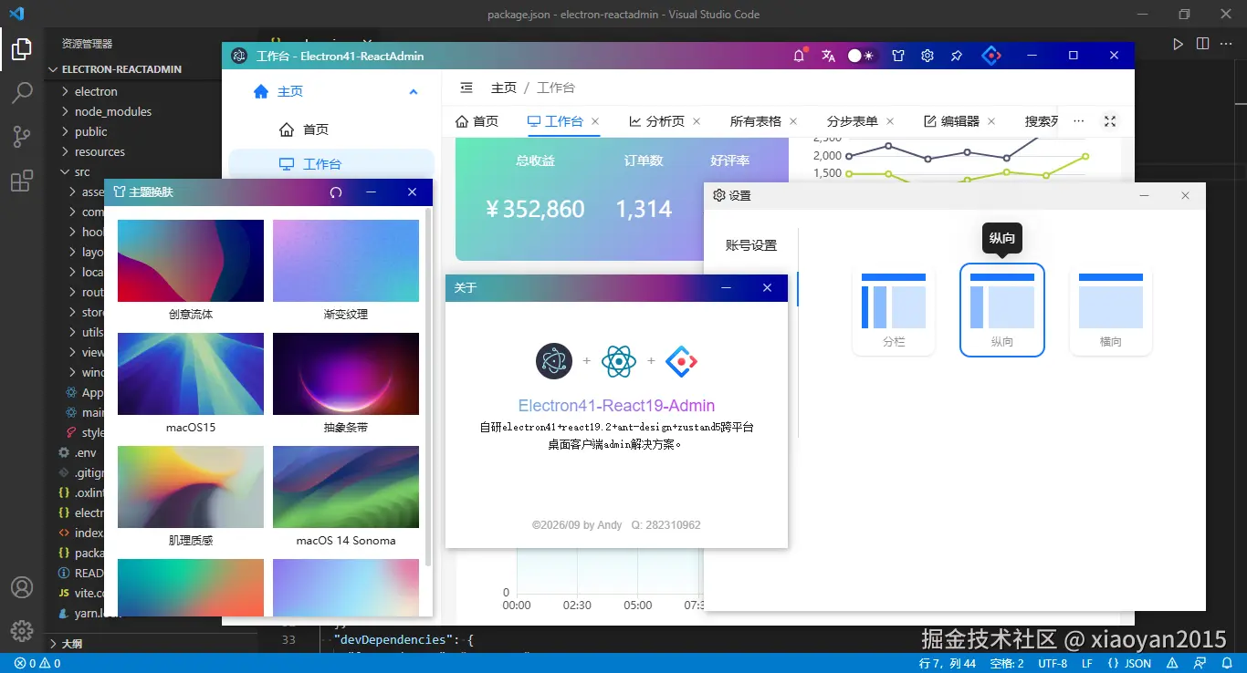Choose the 创意流体 theme thumbnail
The width and height of the screenshot is (1247, 673).
[191, 261]
